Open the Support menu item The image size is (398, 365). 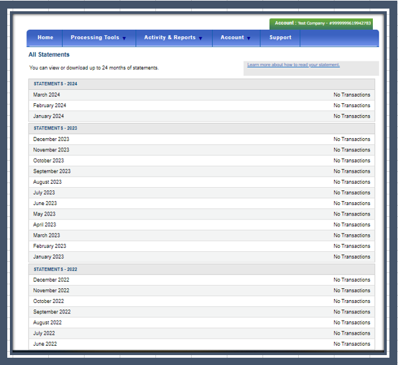pos(280,38)
